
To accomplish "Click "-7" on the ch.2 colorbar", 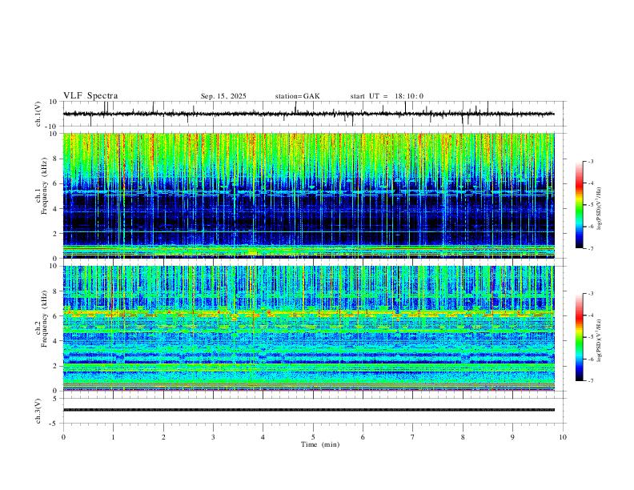I will point(590,381).
